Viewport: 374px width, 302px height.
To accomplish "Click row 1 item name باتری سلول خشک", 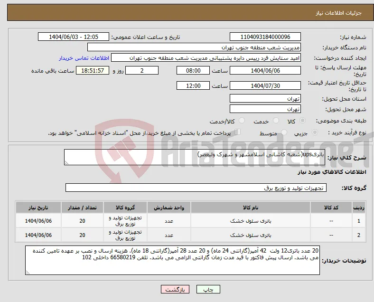I will pos(251,221).
